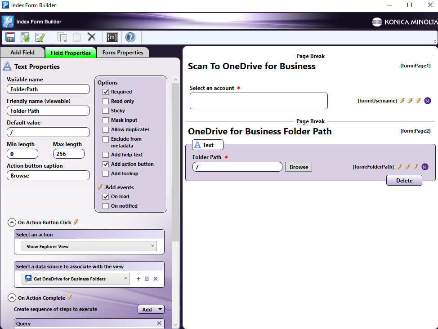Open the Show Explorer View action dropdown
Screen dimensions: 438x329
[x=89, y=246]
